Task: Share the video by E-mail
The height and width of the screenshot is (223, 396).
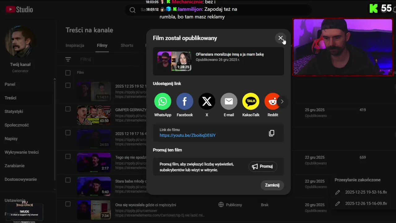Action: [x=229, y=101]
